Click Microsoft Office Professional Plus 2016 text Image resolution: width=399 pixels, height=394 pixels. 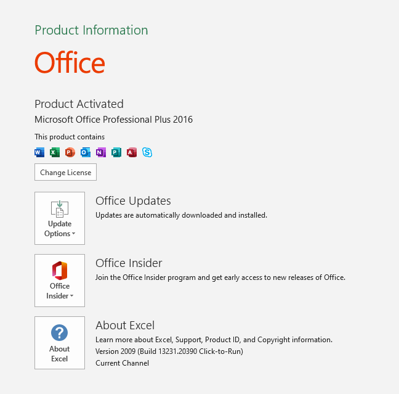(114, 120)
